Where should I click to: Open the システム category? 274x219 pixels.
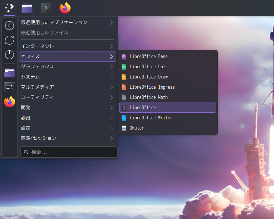click(x=68, y=77)
